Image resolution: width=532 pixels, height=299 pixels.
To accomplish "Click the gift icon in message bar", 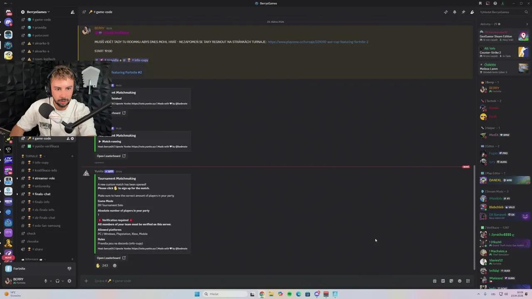I will tap(435, 281).
